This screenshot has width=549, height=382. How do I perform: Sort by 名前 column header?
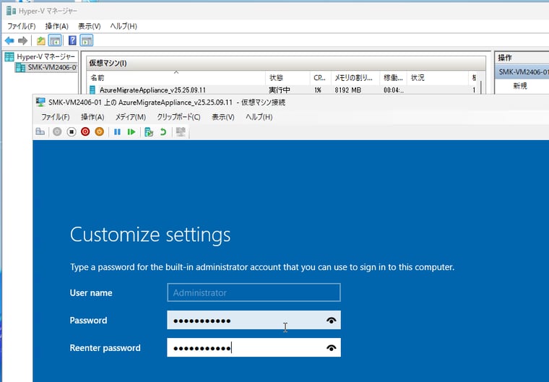176,78
